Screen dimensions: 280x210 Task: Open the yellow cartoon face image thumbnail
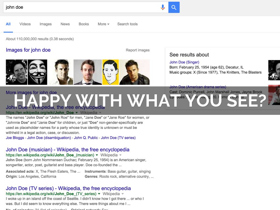pos(110,72)
